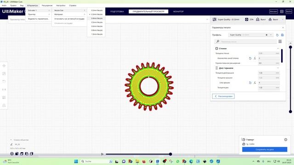Open the UltiMaker apps grid icon
The height and width of the screenshot is (165, 294).
(x=282, y=11)
